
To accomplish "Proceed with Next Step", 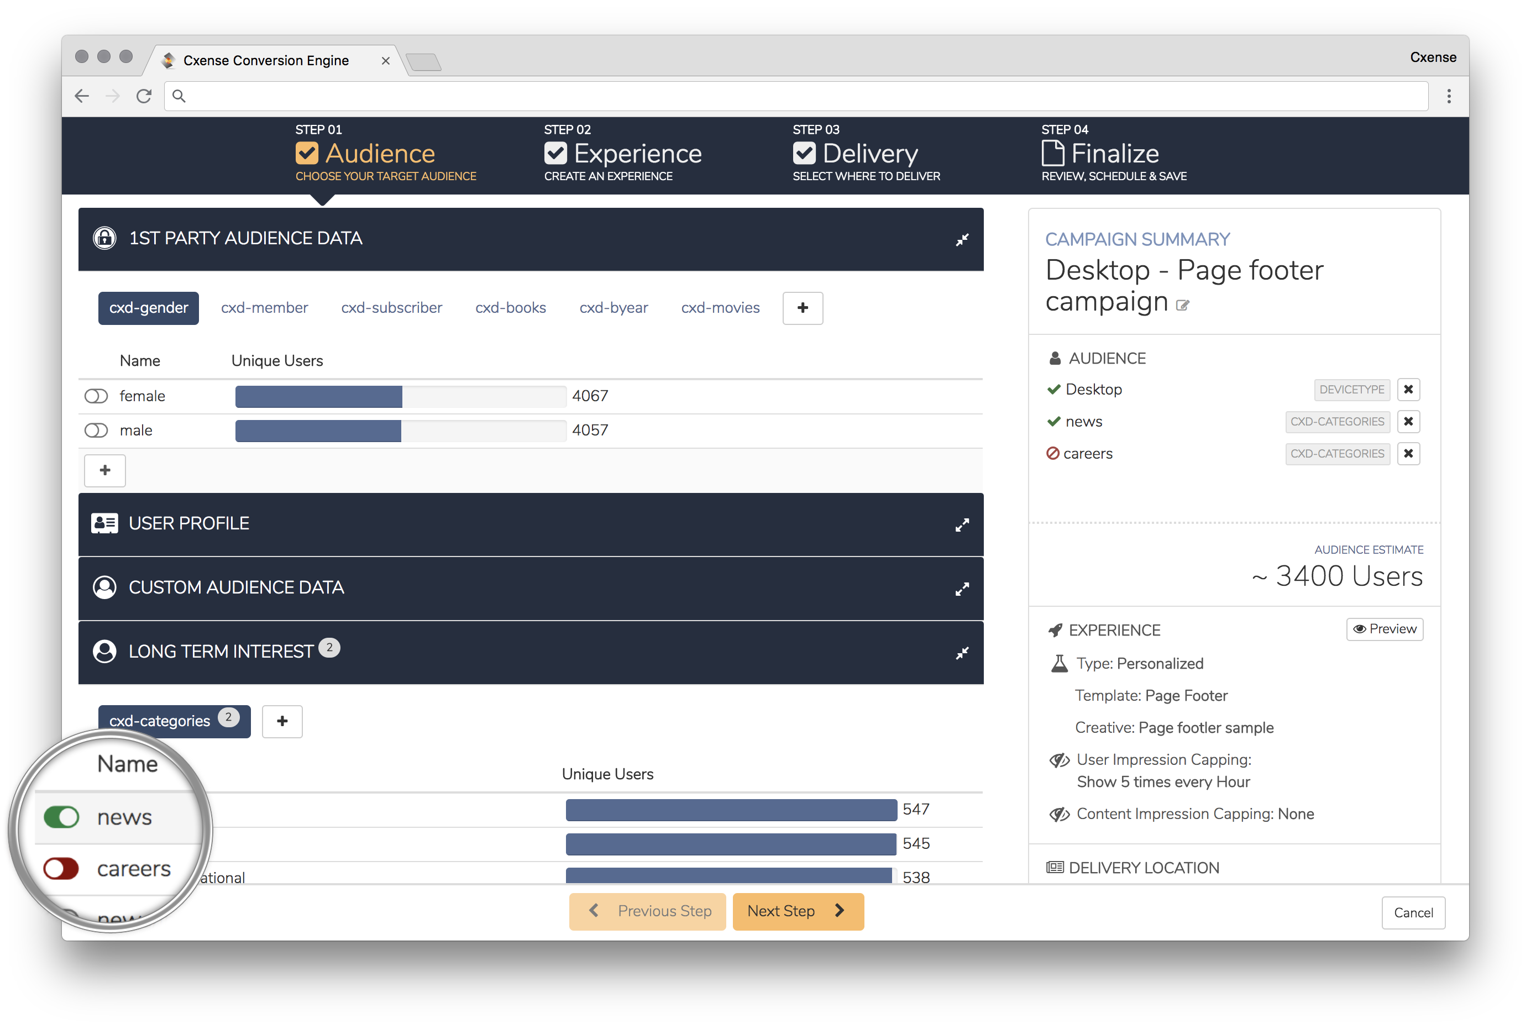I will pyautogui.click(x=798, y=911).
